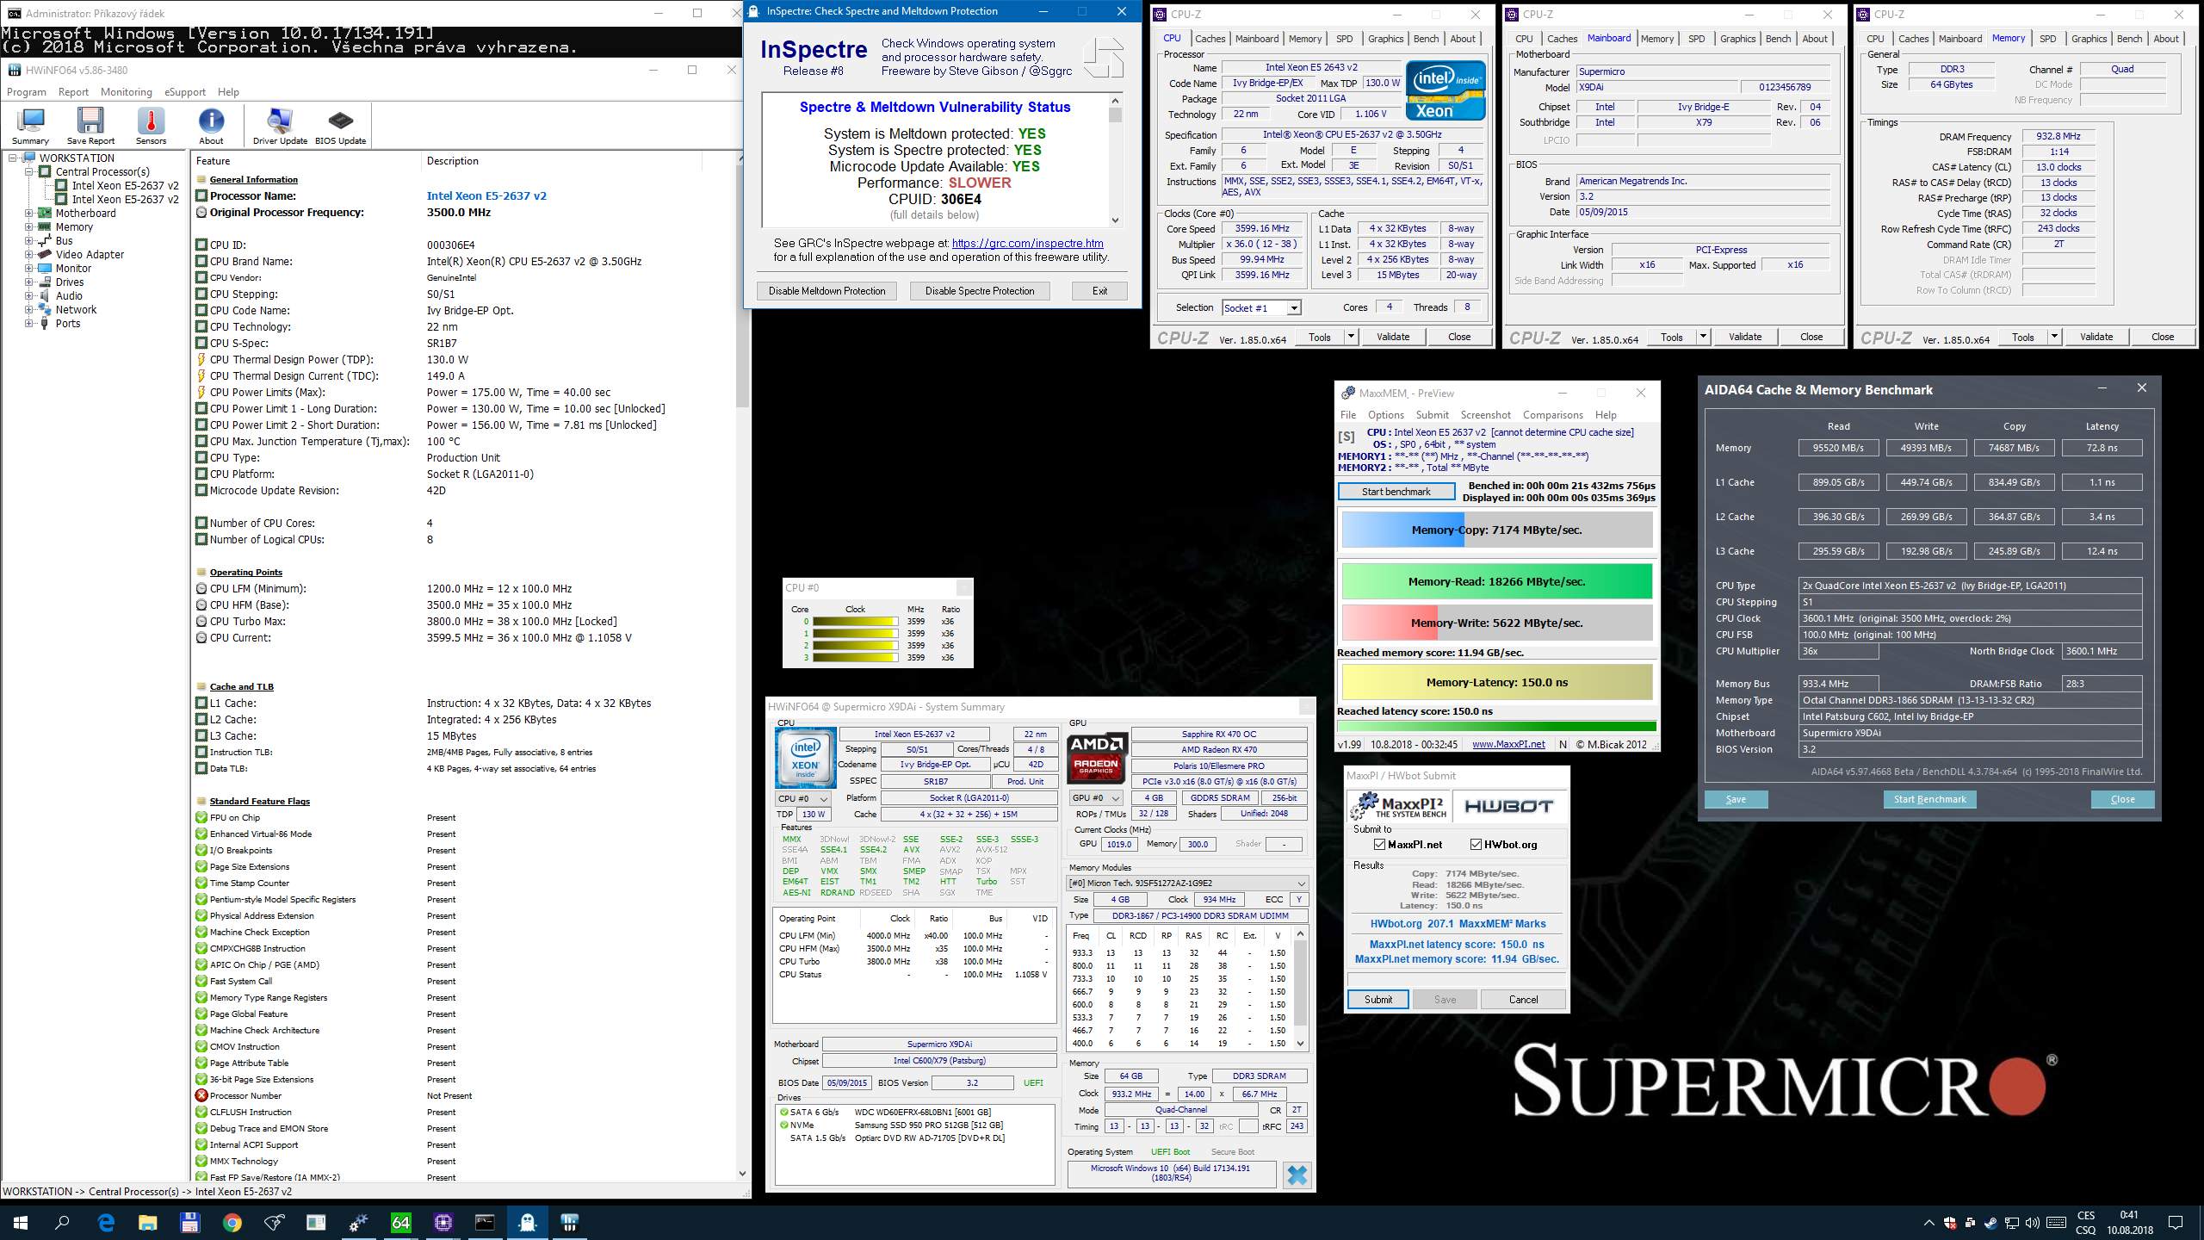Image resolution: width=2204 pixels, height=1240 pixels.
Task: Expand the Motherboard tree node
Action: coord(28,214)
